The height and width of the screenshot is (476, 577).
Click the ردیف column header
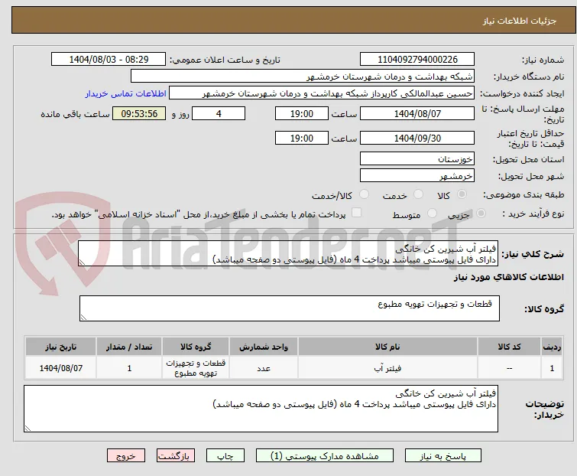[552, 347]
